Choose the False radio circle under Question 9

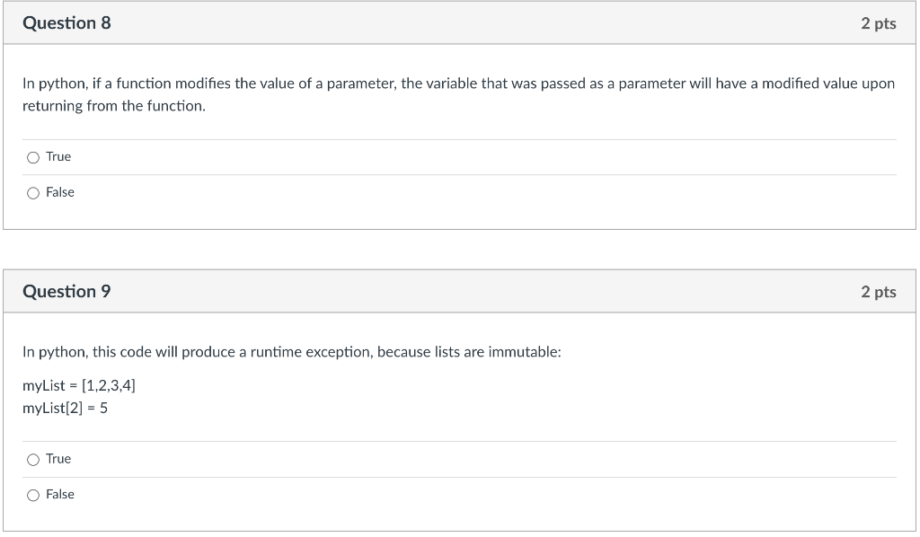[x=33, y=496]
